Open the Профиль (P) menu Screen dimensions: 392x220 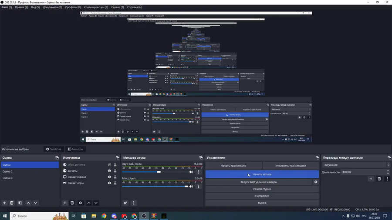coord(73,7)
